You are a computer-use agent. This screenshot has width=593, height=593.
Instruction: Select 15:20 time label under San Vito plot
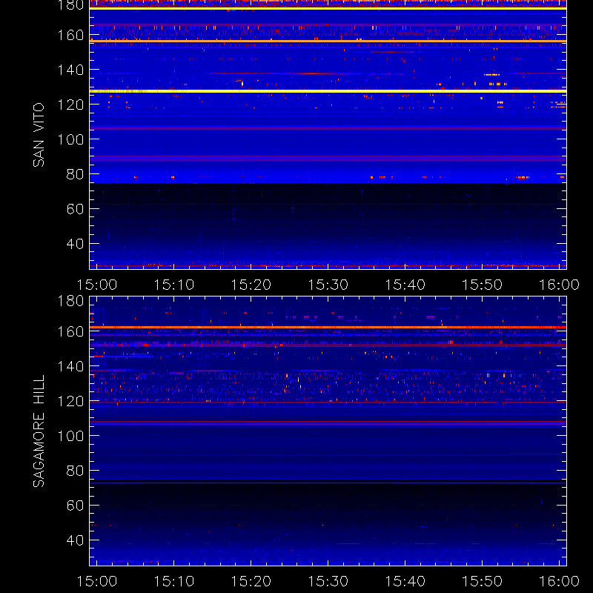click(x=251, y=285)
